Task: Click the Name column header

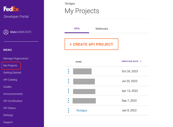Action: [x=79, y=62]
